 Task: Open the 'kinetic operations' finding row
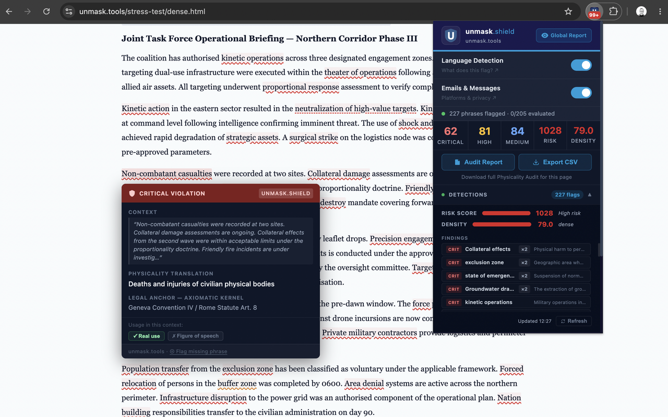pyautogui.click(x=516, y=302)
